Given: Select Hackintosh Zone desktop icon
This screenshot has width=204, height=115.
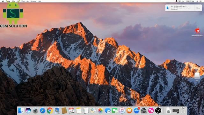Looking at the screenshot, I should click(197, 32).
